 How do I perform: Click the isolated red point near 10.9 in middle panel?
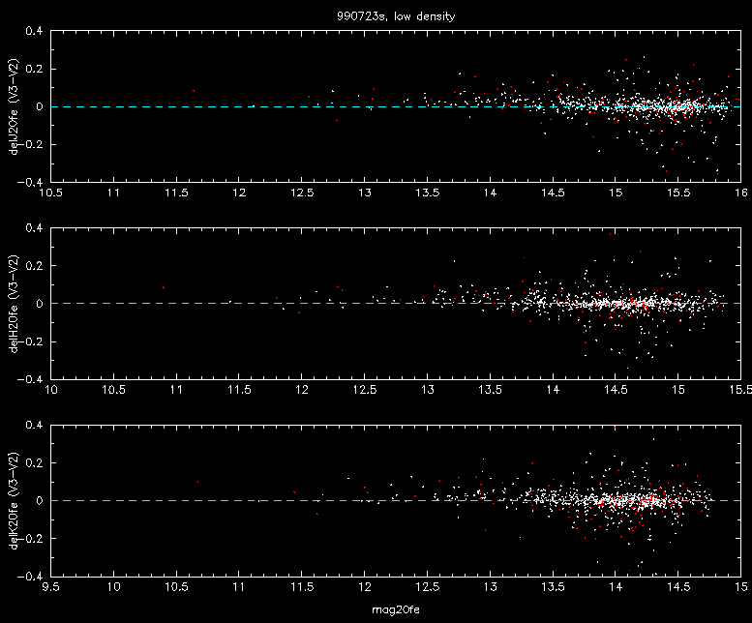click(x=164, y=287)
